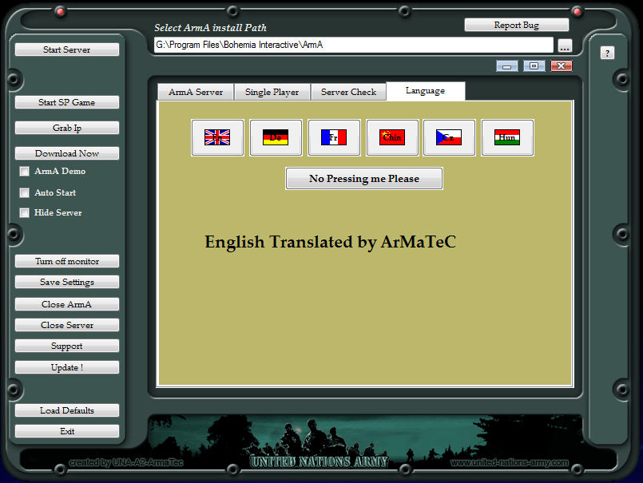Screen dimensions: 643x483
Task: Toggle the Auto Start checkbox
Action: point(25,192)
